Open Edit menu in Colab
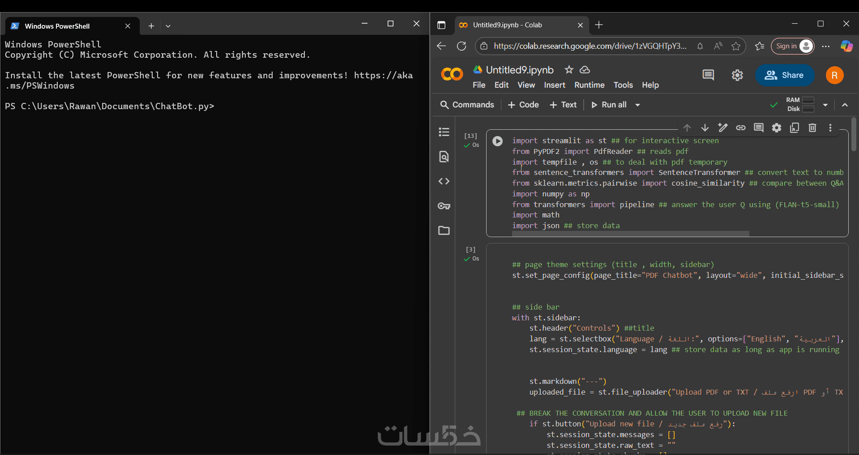Screen dimensions: 859x455 pyautogui.click(x=501, y=85)
